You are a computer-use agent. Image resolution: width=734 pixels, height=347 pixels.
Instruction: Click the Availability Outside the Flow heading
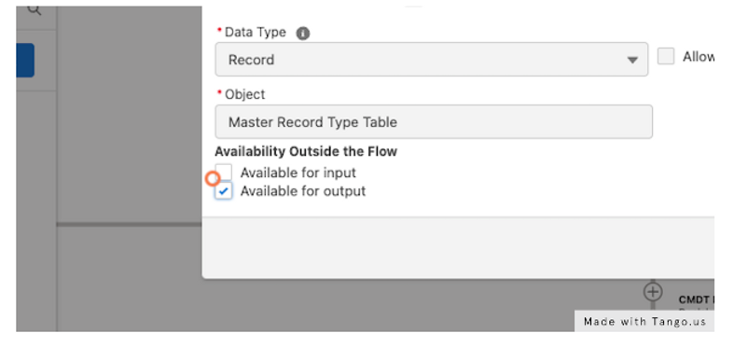click(306, 152)
